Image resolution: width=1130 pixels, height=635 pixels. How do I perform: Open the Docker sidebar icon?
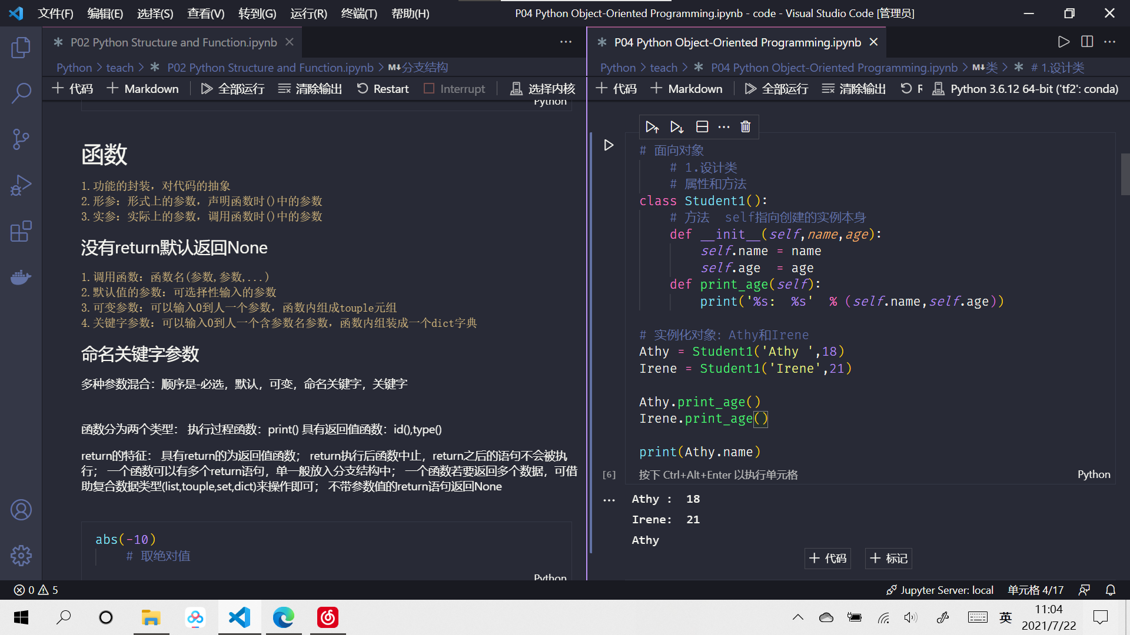point(21,277)
